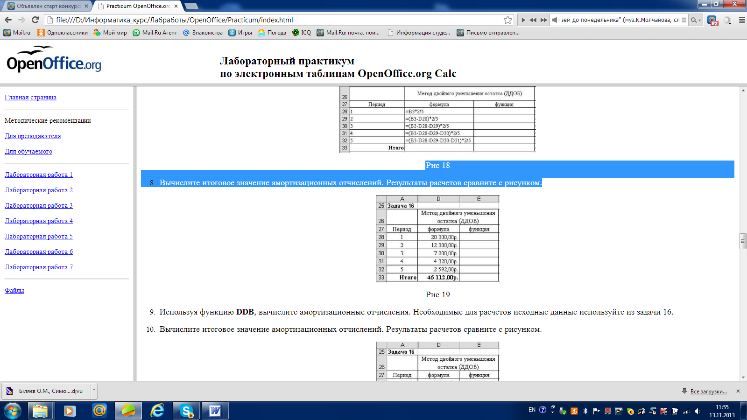Viewport: 747px width, 420px height.
Task: Open the 'Mail.Ru: почта, пои...' bookmark
Action: pyautogui.click(x=348, y=33)
